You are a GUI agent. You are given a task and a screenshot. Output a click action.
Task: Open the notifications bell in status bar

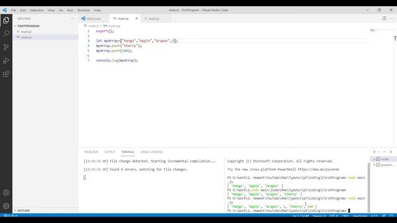coord(391,216)
